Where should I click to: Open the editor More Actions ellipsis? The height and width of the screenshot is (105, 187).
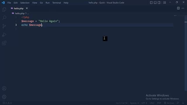click(x=183, y=8)
